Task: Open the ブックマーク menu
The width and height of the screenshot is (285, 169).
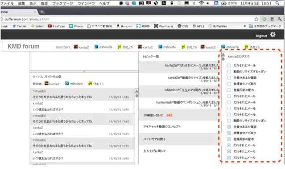Action: coord(62,3)
